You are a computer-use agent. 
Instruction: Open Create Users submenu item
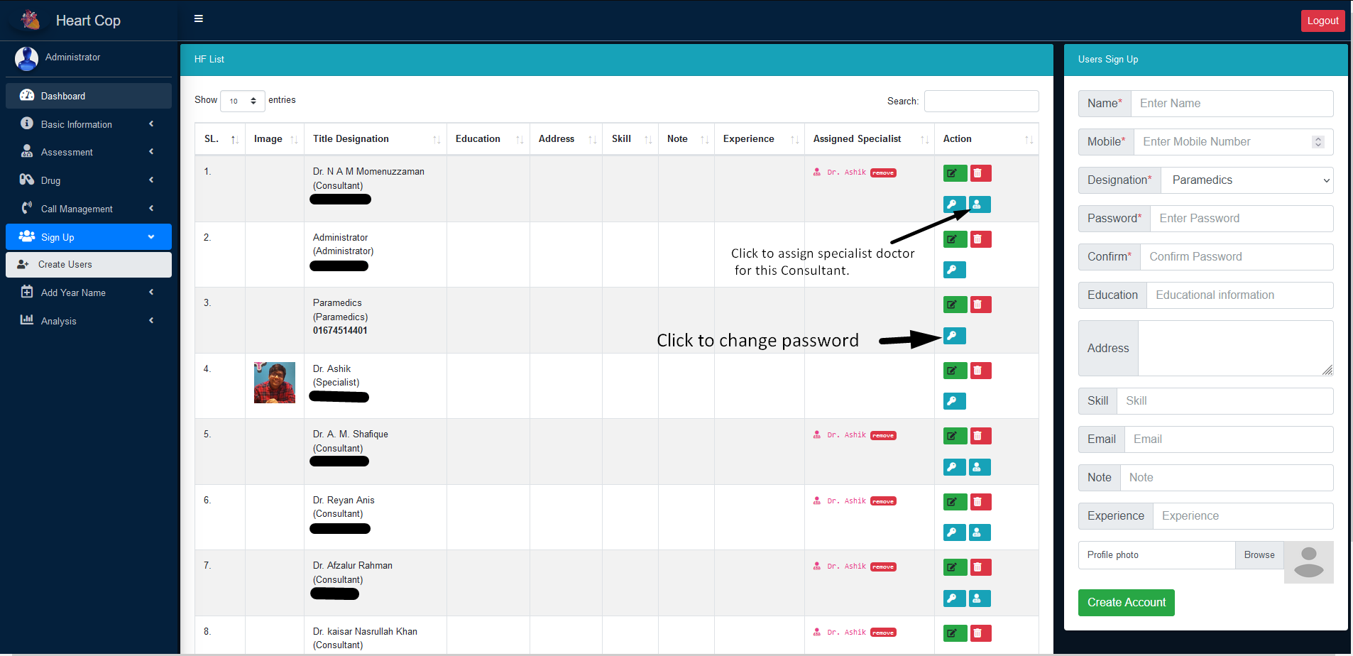tap(88, 265)
